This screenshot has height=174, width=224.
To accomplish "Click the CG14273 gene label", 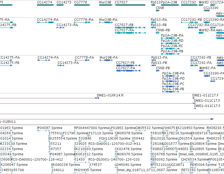I will 64,2.
